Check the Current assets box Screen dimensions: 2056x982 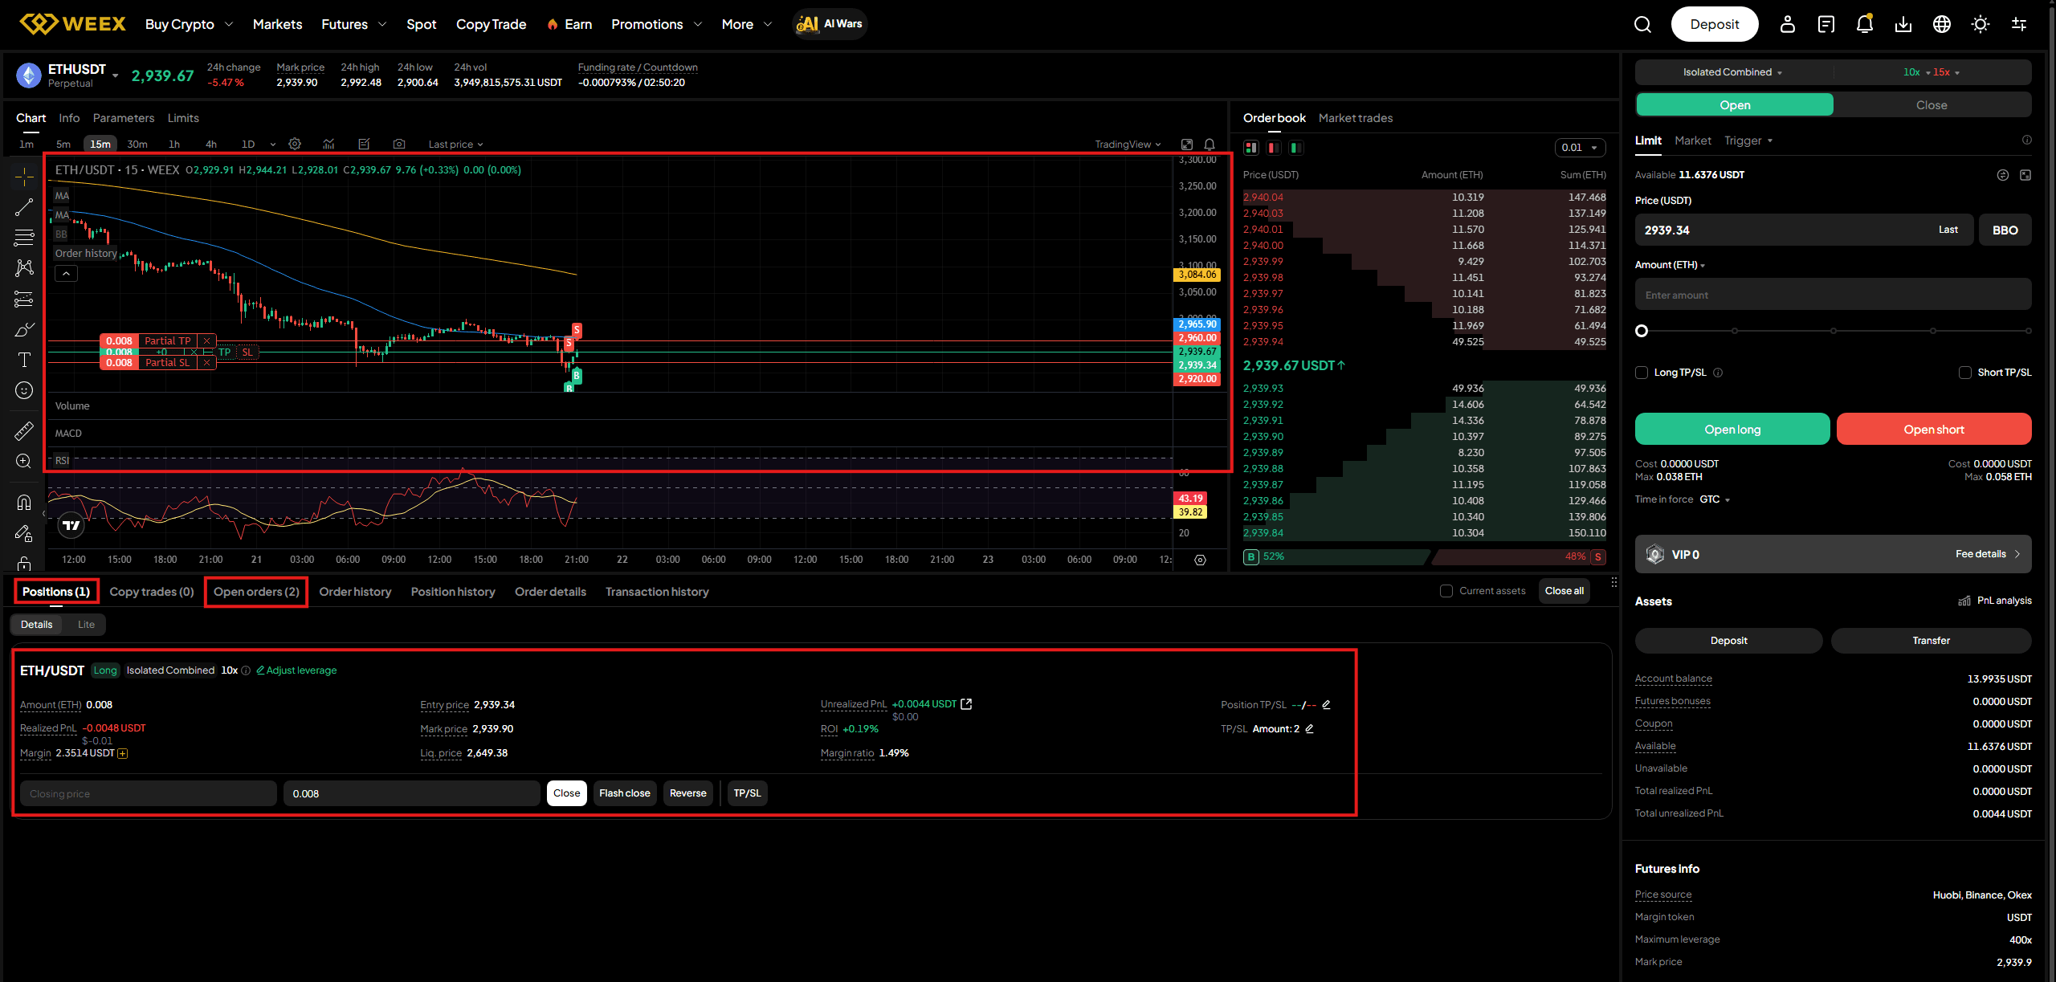1446,591
